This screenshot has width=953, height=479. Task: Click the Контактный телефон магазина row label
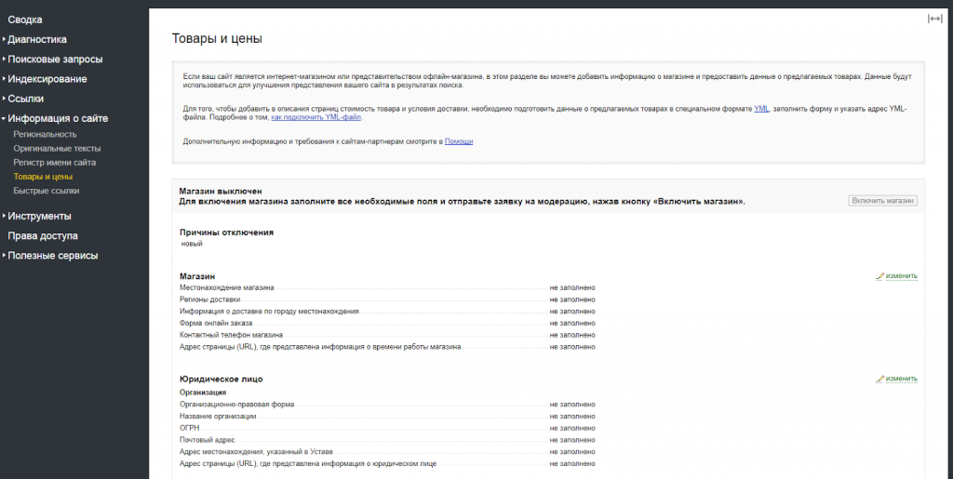232,335
